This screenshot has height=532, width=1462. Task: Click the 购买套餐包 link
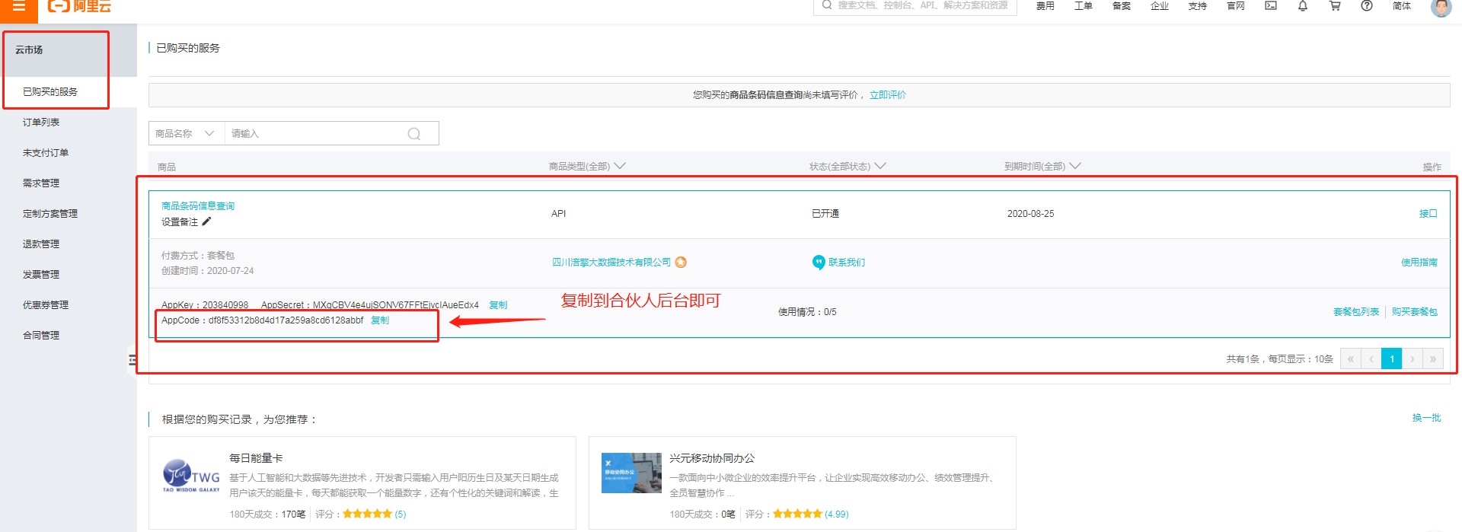click(x=1415, y=311)
